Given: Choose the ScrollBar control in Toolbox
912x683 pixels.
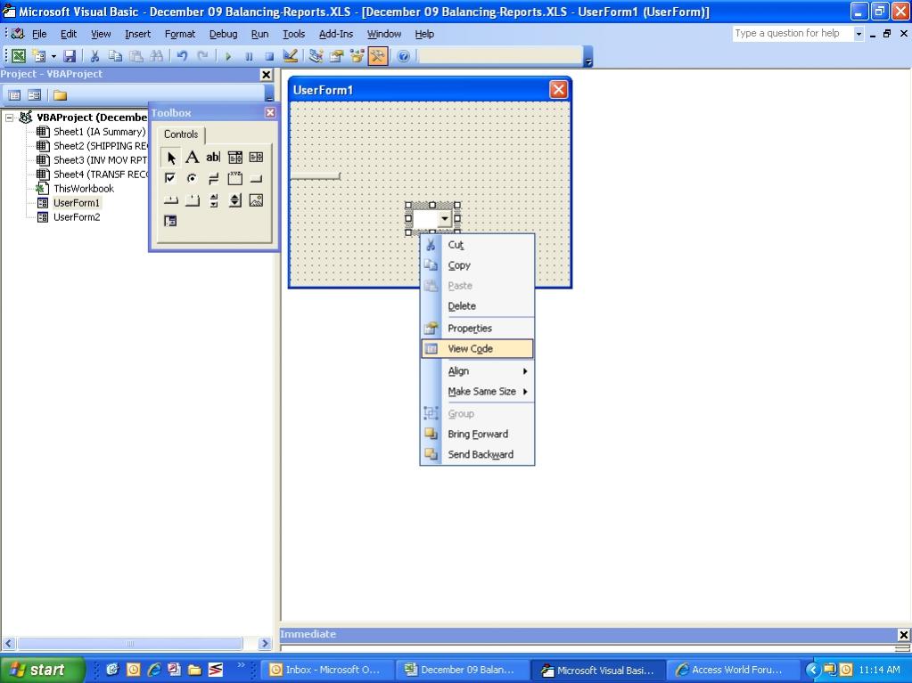Looking at the screenshot, I should tap(213, 200).
